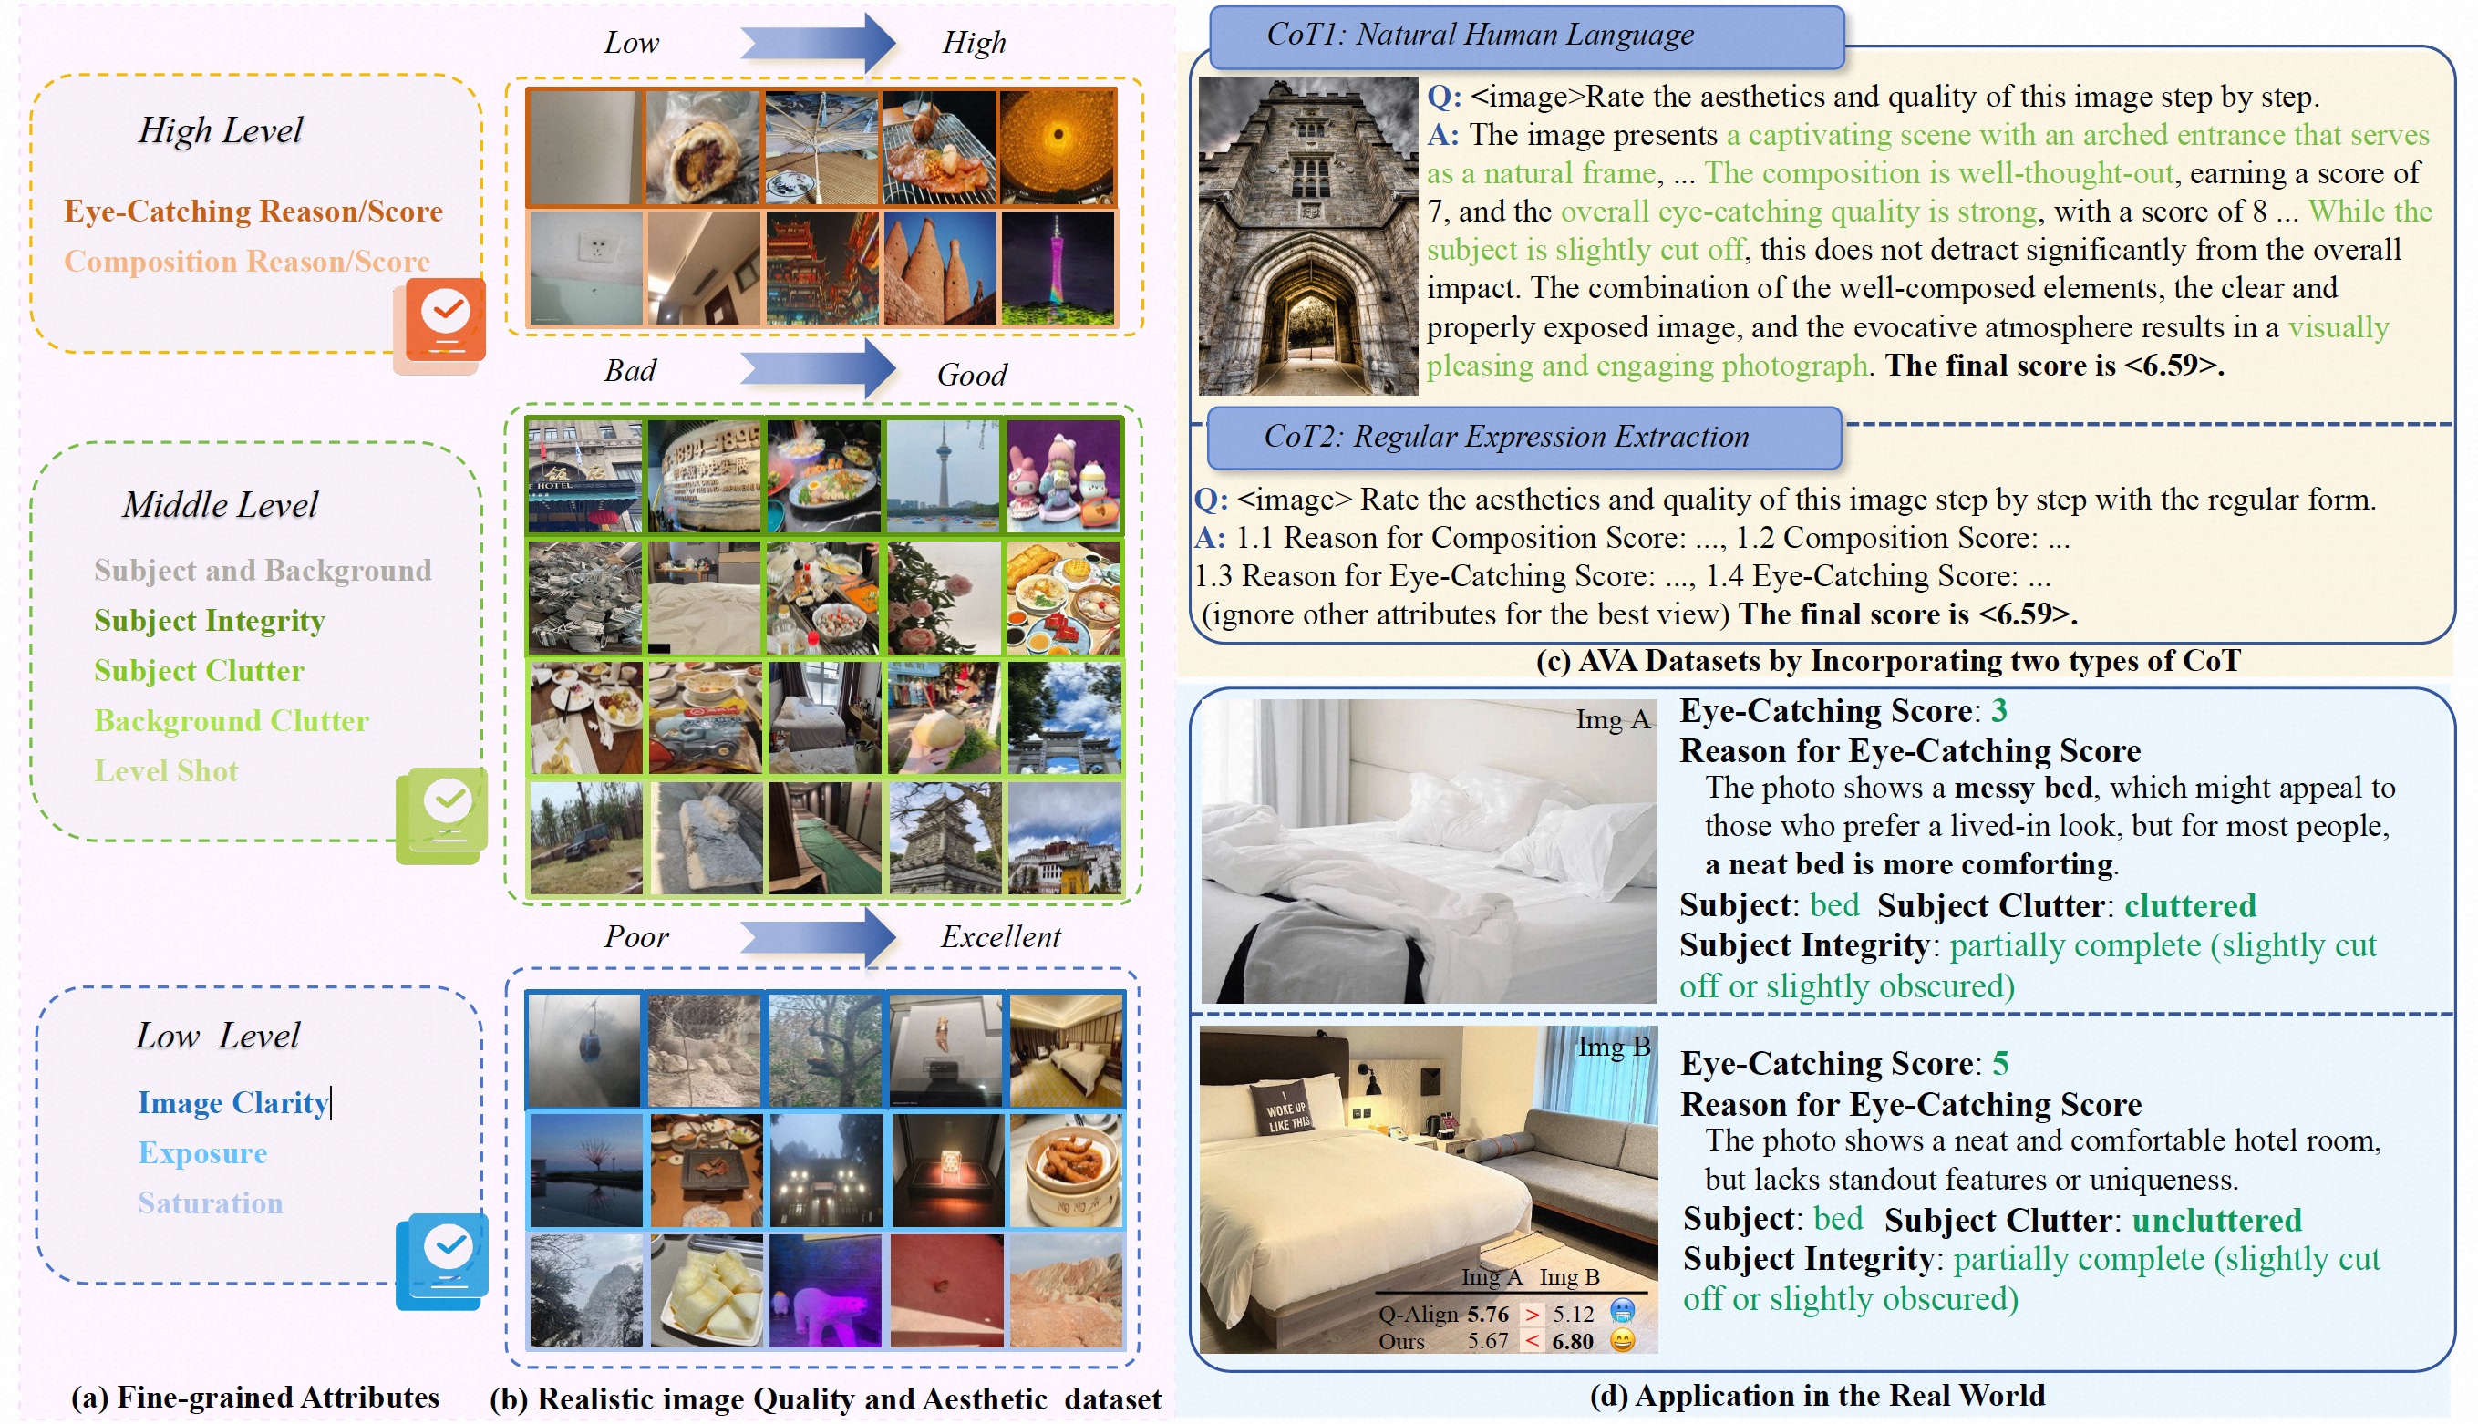Click the Subject Integrity attribute text
The height and width of the screenshot is (1424, 2478).
pyautogui.click(x=210, y=620)
